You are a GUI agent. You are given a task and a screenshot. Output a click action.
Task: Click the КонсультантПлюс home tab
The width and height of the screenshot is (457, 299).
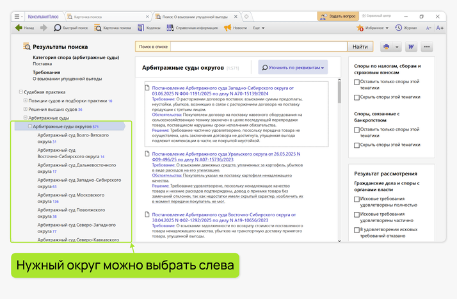coord(43,17)
